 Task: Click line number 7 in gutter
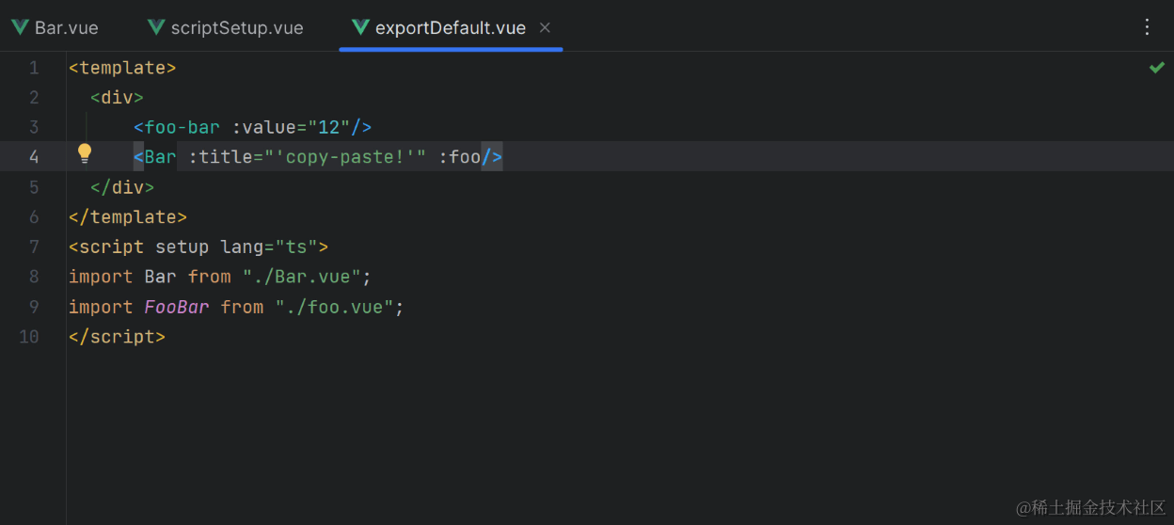[34, 247]
